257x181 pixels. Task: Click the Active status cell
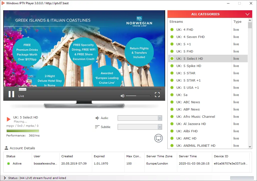click(17, 163)
